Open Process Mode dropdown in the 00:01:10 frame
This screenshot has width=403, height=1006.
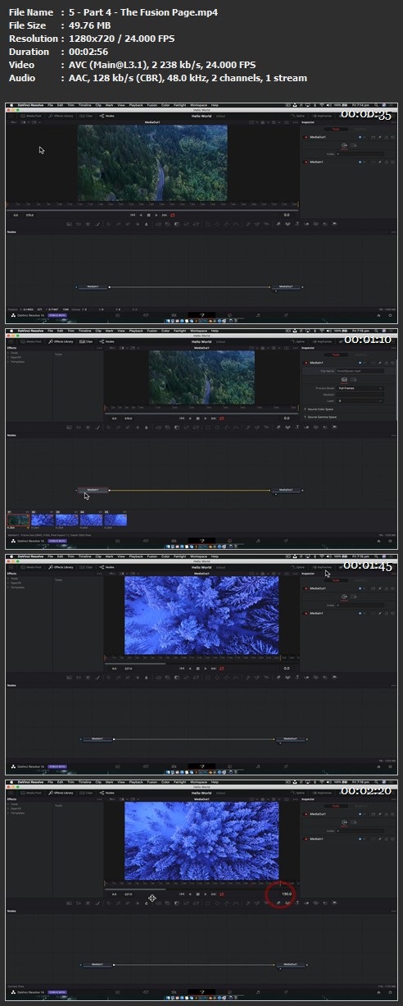click(x=361, y=387)
